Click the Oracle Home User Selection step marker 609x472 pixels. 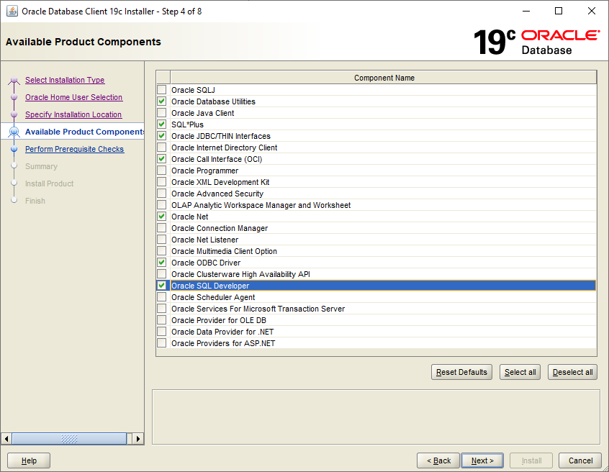click(x=14, y=97)
